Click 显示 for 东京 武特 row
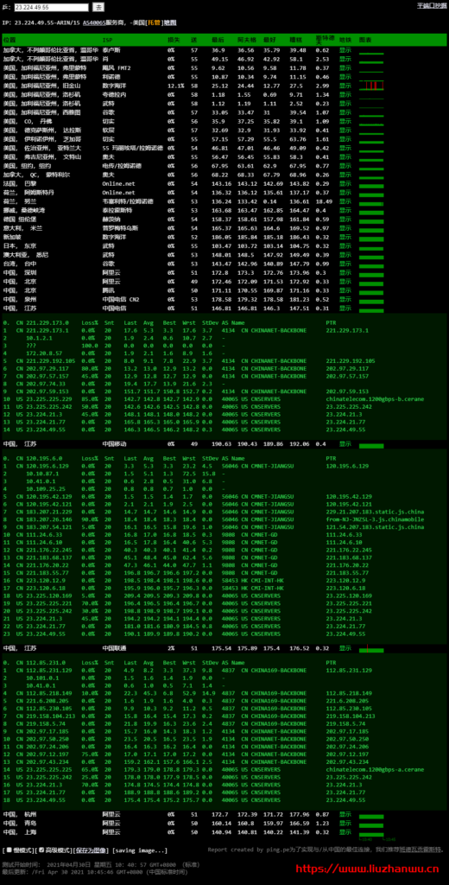Screen dimensions: 449x885 point(345,246)
